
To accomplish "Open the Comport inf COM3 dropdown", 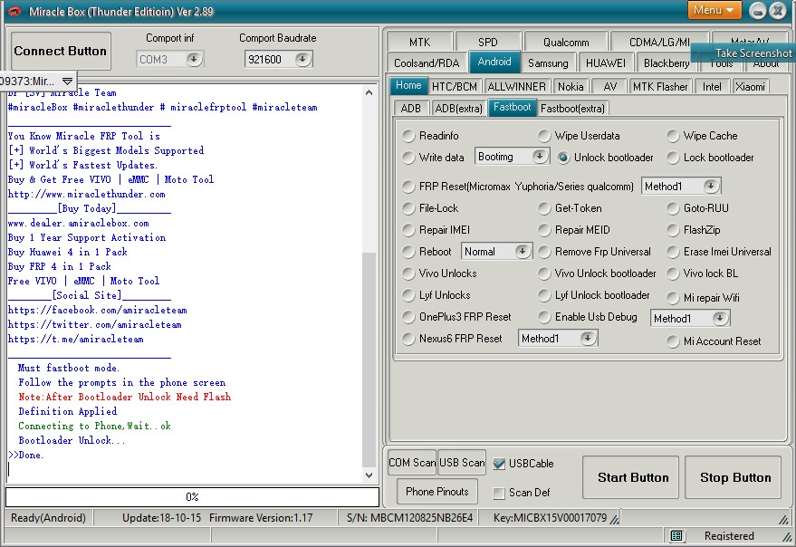I will click(194, 60).
